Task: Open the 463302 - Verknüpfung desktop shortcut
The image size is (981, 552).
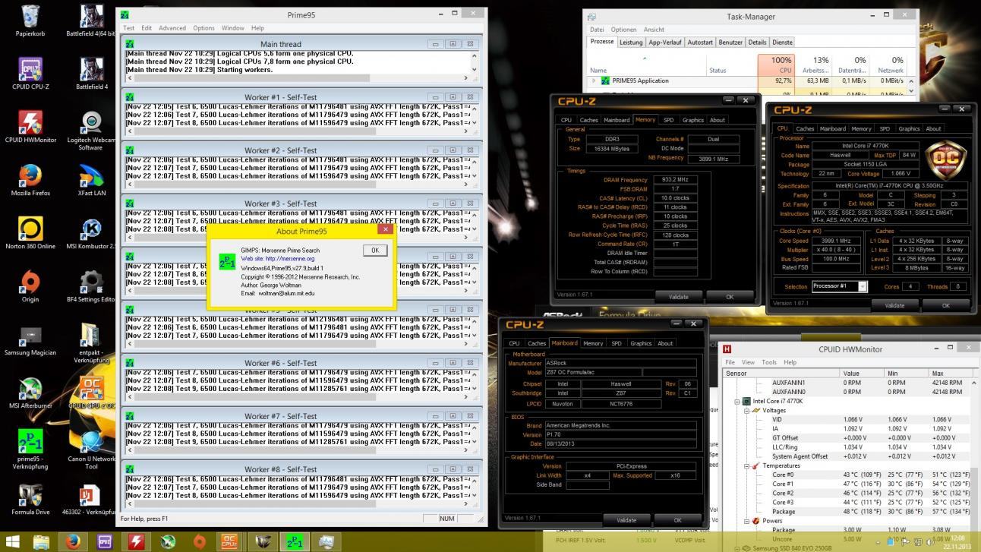Action: coord(91,499)
